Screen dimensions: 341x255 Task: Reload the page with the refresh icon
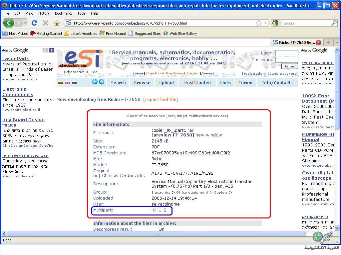(34, 23)
